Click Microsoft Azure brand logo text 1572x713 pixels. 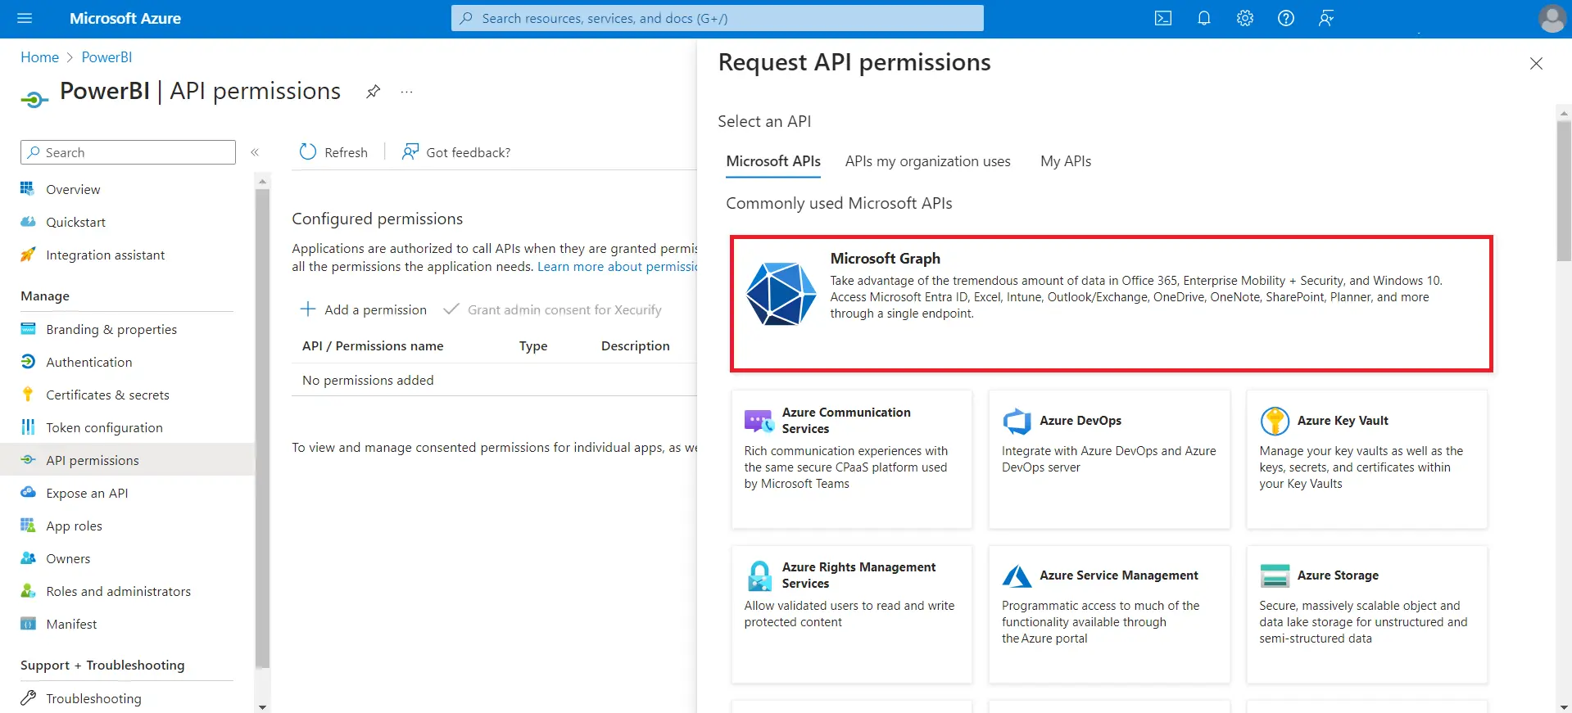click(x=125, y=18)
